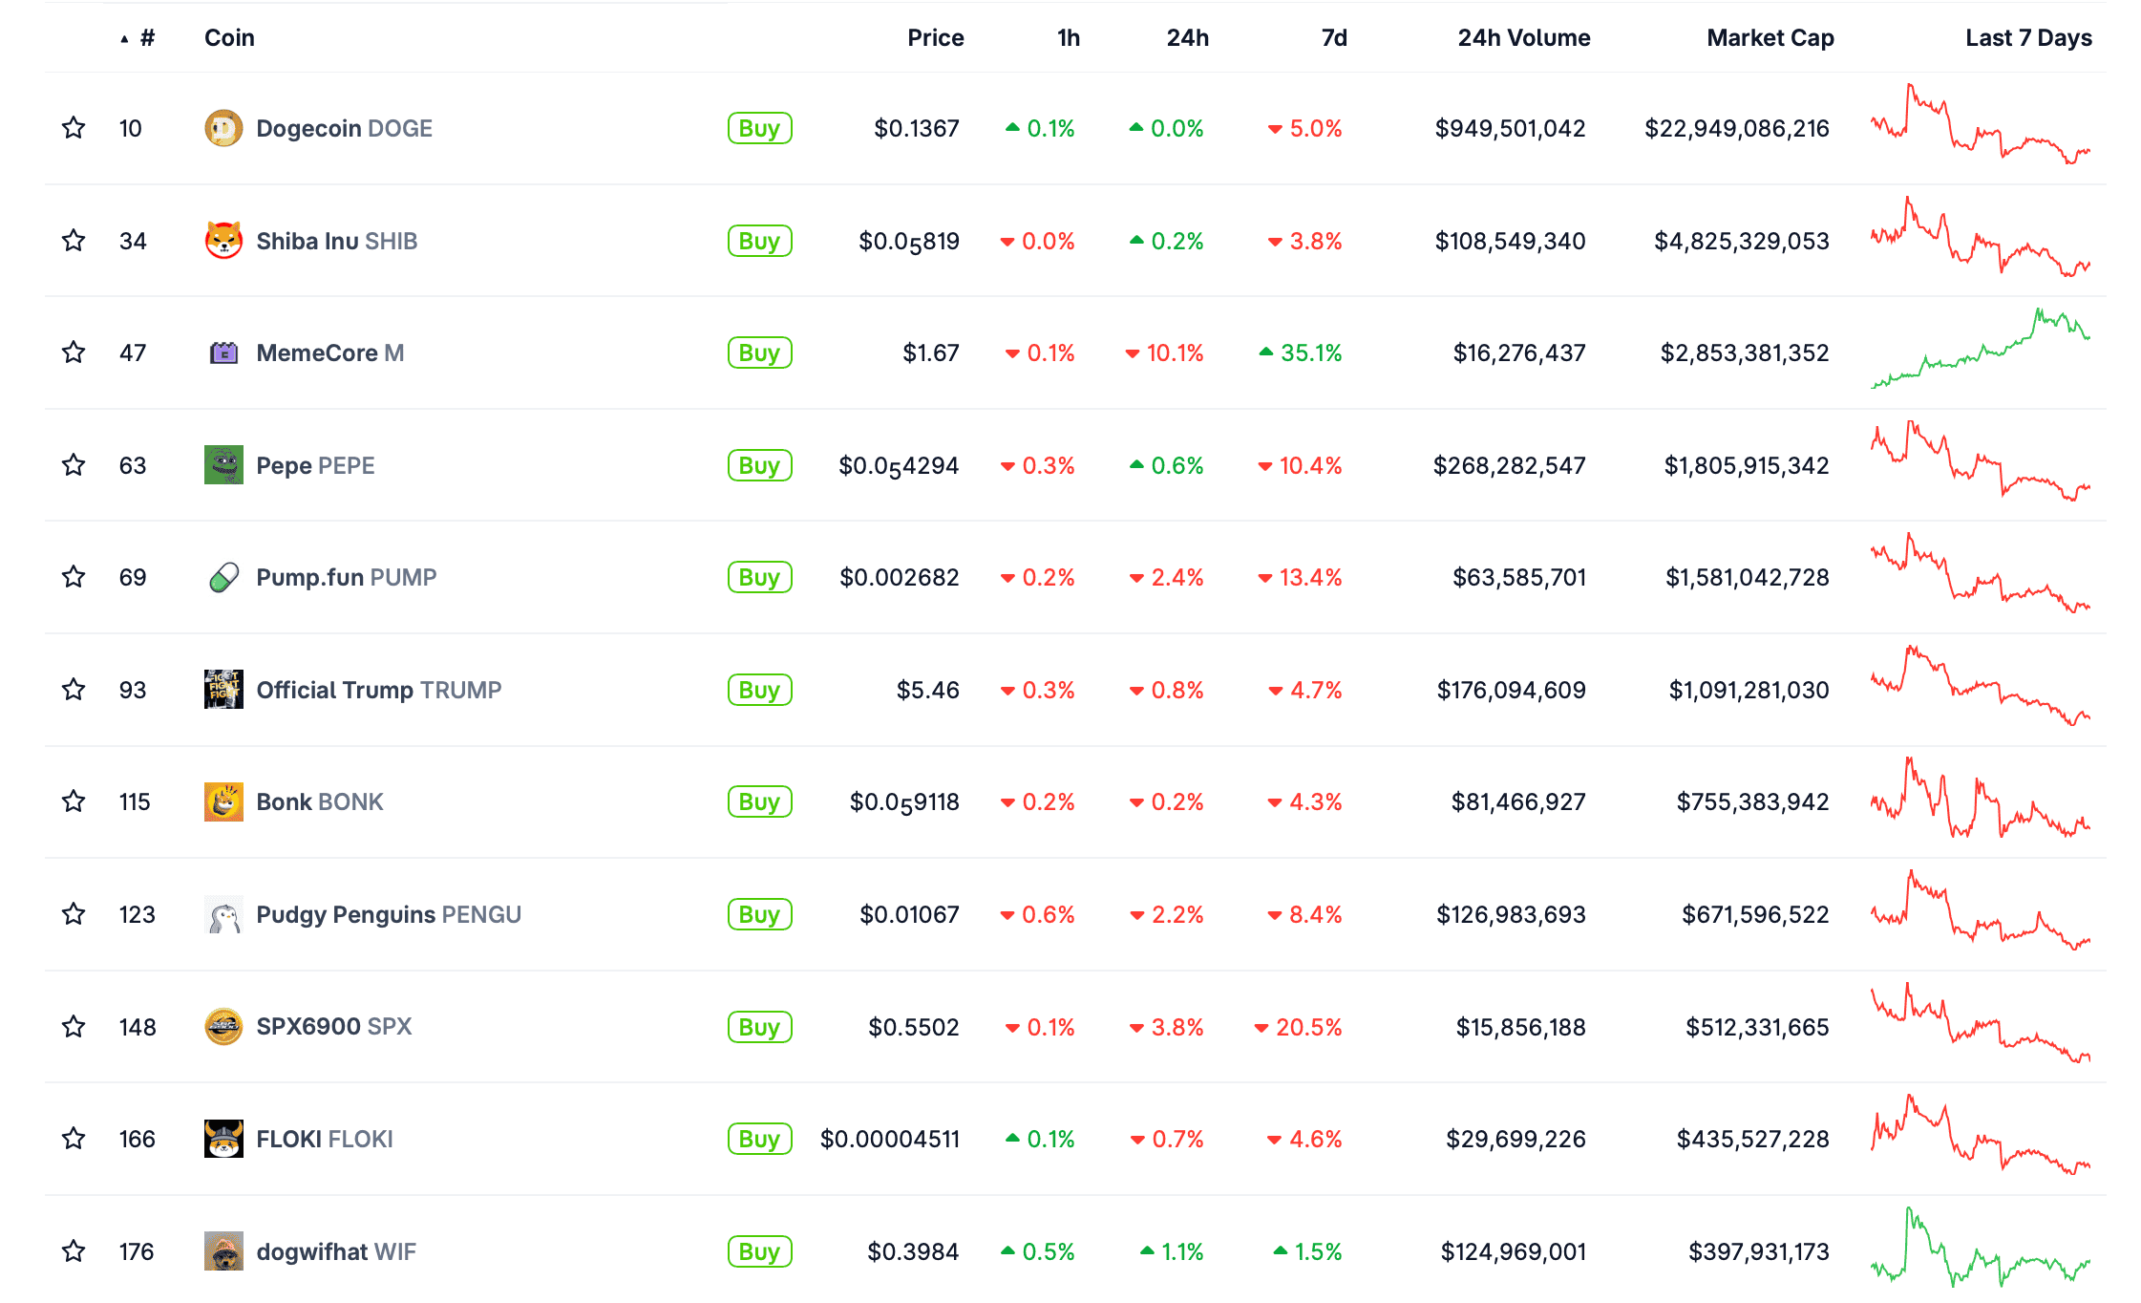Click the MemeCore purple logo icon
Image resolution: width=2141 pixels, height=1303 pixels.
pos(223,353)
